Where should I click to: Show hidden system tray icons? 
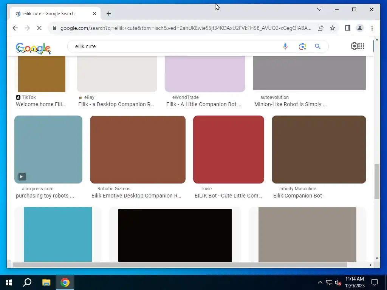pyautogui.click(x=320, y=282)
